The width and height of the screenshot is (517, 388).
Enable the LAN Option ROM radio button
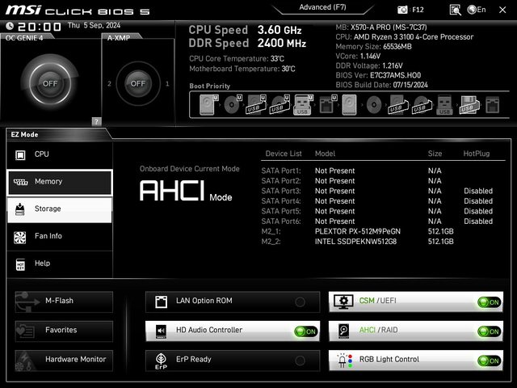pos(301,302)
